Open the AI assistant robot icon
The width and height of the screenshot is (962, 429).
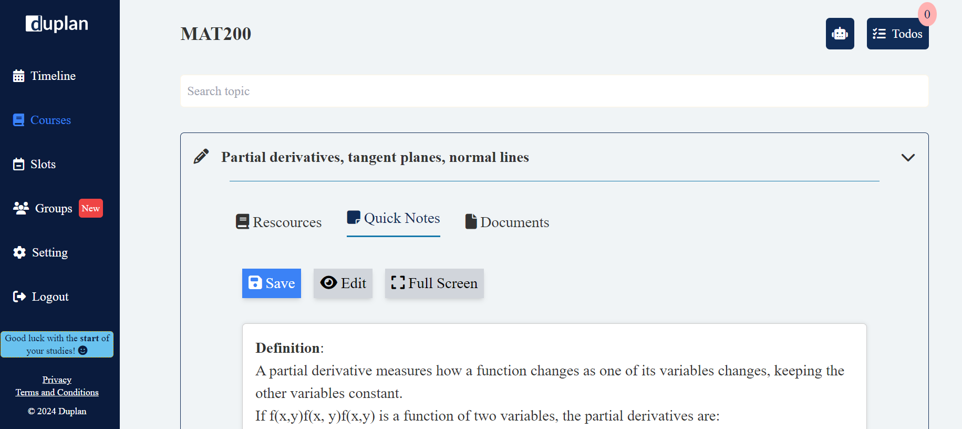(840, 33)
